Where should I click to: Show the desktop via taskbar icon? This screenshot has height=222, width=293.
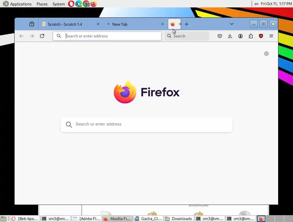tap(3, 219)
